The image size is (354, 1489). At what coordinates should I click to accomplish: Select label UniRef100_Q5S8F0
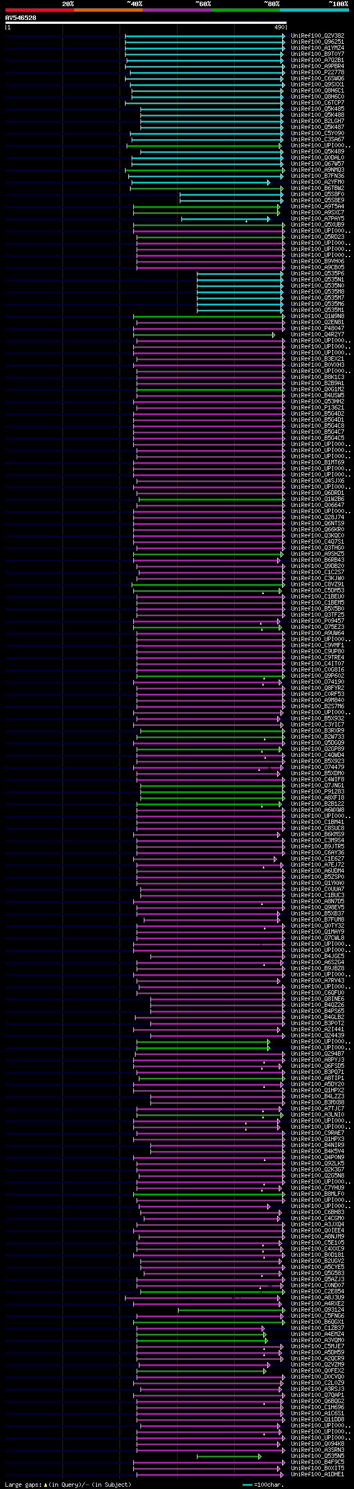[x=317, y=194]
